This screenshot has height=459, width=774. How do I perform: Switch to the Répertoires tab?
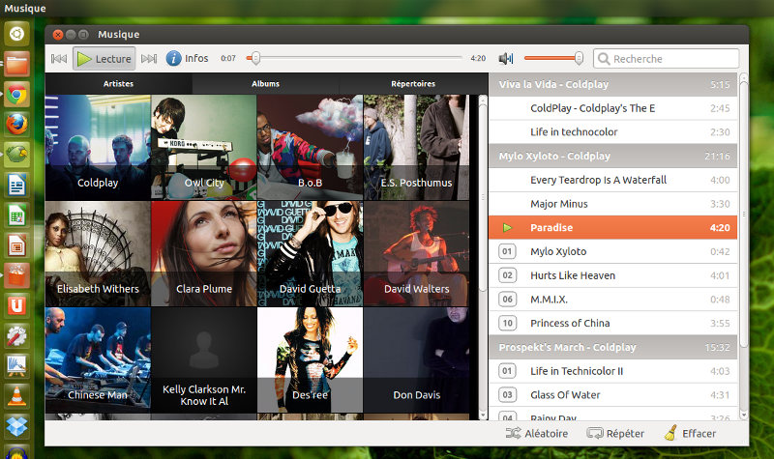point(413,84)
